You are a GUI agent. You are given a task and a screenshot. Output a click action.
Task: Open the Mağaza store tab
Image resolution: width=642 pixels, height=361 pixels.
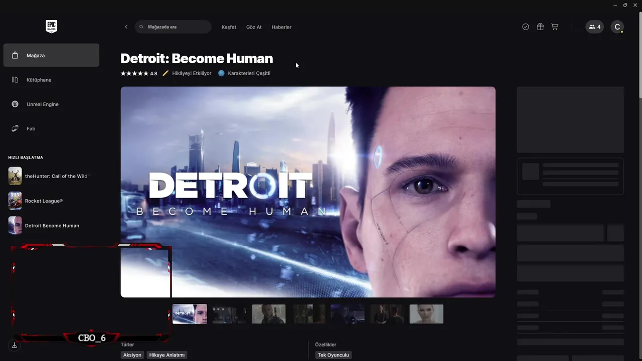pyautogui.click(x=51, y=55)
